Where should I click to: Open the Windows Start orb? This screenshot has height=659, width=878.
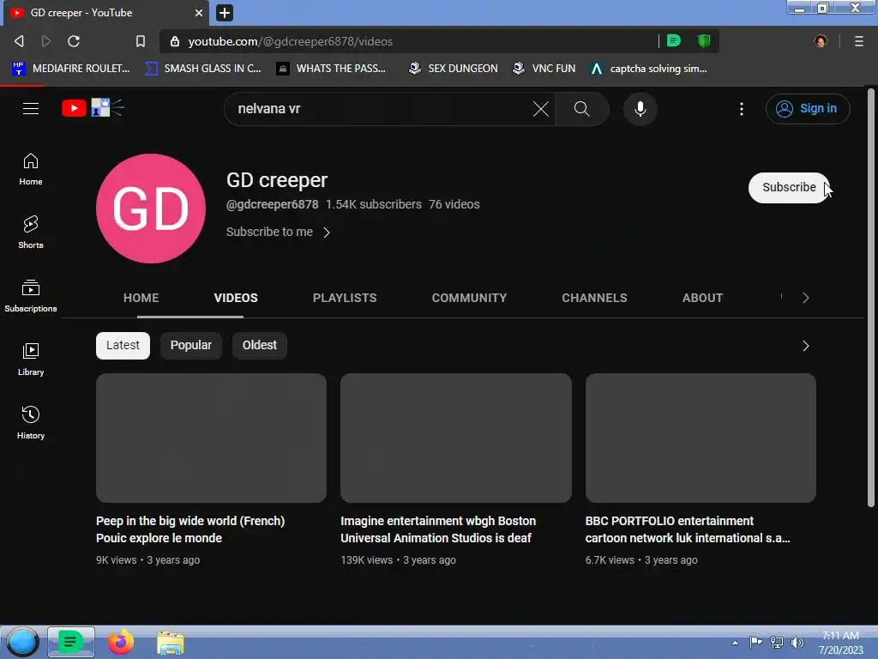pos(22,642)
